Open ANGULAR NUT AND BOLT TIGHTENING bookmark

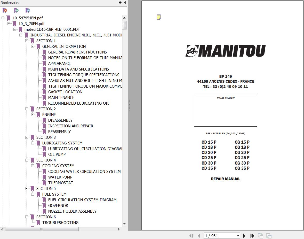click(x=85, y=80)
